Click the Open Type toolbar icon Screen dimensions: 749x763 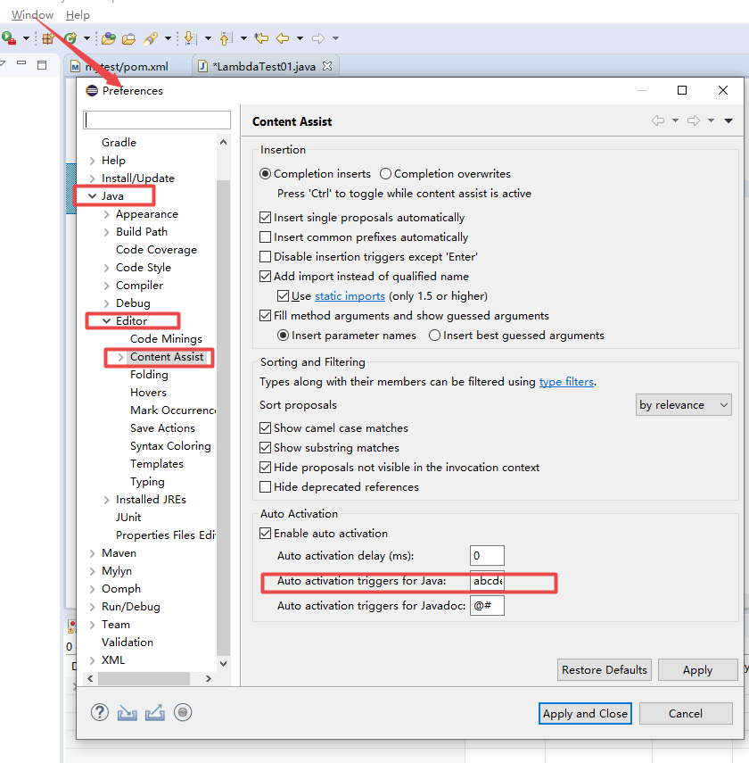(x=109, y=38)
